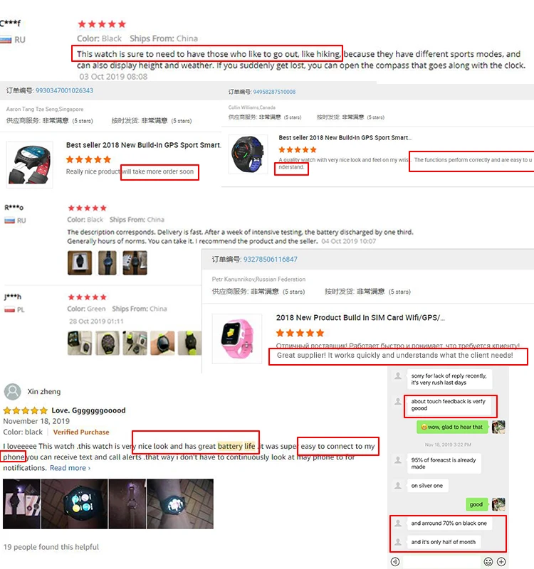Click Xin zheng's profile avatar
This screenshot has height=569, width=534.
coord(12,392)
